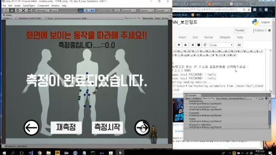Open the Jupyter Cell menu
This screenshot has width=276, height=155.
[x=195, y=37]
